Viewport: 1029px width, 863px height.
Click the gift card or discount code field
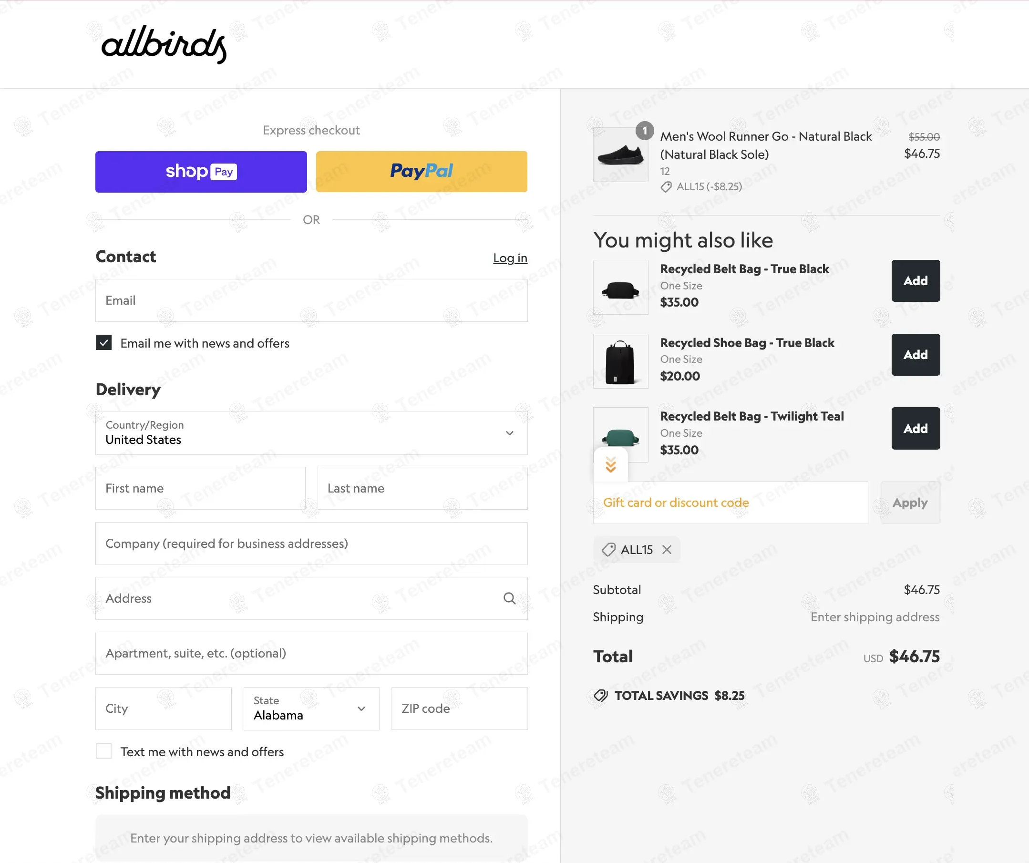[x=730, y=503]
